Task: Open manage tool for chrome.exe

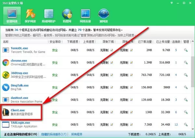Action: (186, 62)
